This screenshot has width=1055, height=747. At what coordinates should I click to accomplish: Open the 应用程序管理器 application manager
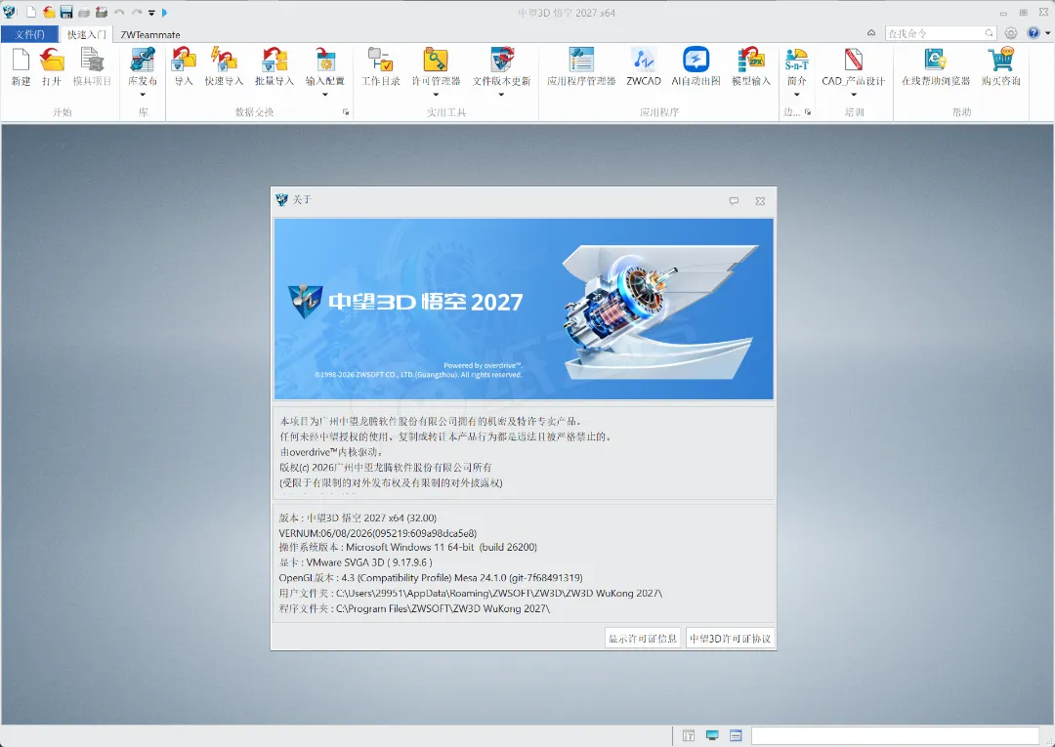tap(581, 67)
